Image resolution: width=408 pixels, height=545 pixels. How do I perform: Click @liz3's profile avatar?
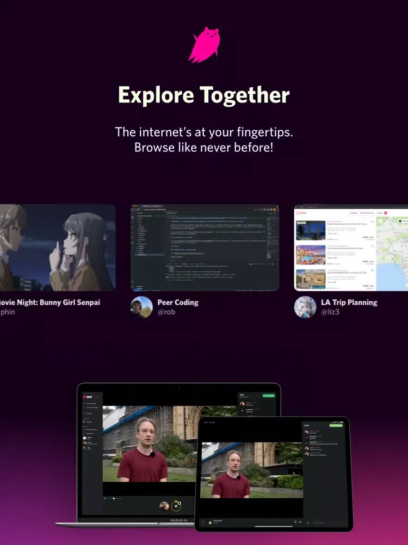pos(305,307)
